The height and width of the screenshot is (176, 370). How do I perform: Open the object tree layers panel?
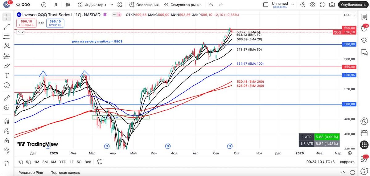(364, 40)
